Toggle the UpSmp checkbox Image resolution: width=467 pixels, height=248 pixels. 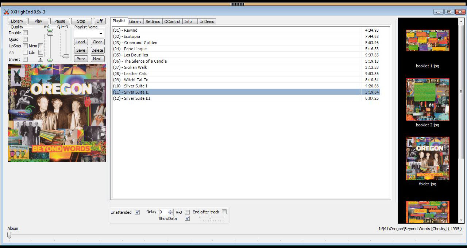point(26,46)
